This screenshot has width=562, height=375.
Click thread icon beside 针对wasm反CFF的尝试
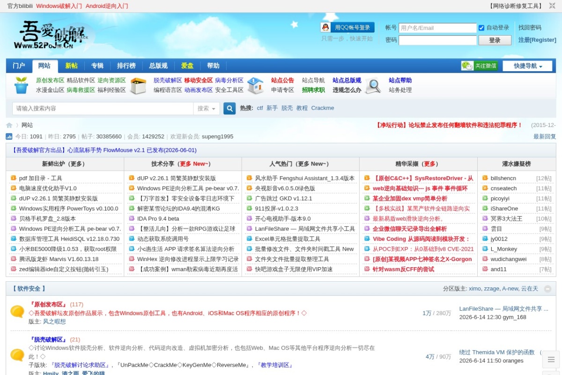coord(367,269)
